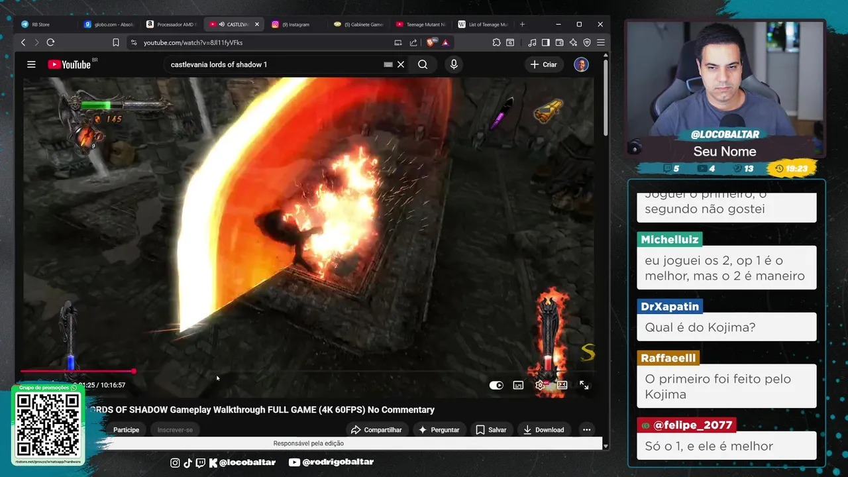Click the video title text
The width and height of the screenshot is (848, 477).
[x=261, y=409]
